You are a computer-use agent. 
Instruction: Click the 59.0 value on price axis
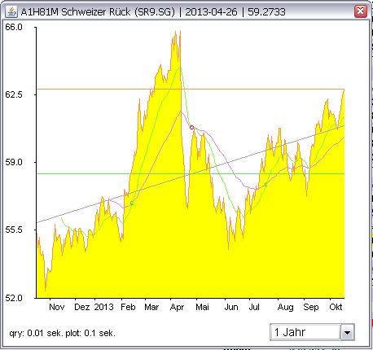pos(14,162)
